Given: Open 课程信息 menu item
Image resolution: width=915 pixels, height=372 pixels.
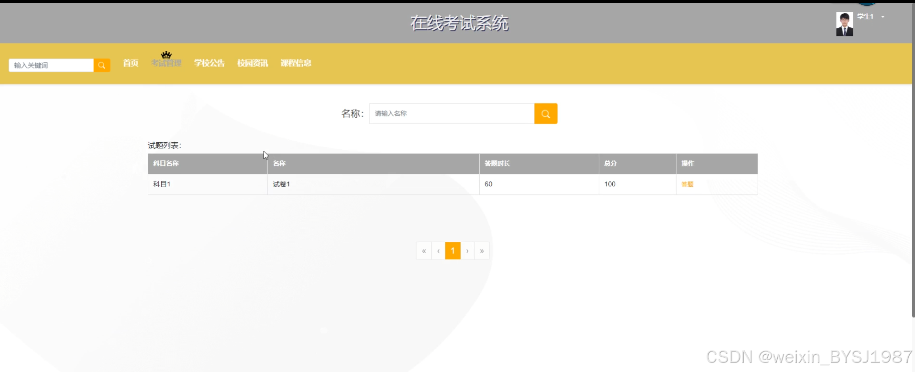Looking at the screenshot, I should pyautogui.click(x=296, y=63).
